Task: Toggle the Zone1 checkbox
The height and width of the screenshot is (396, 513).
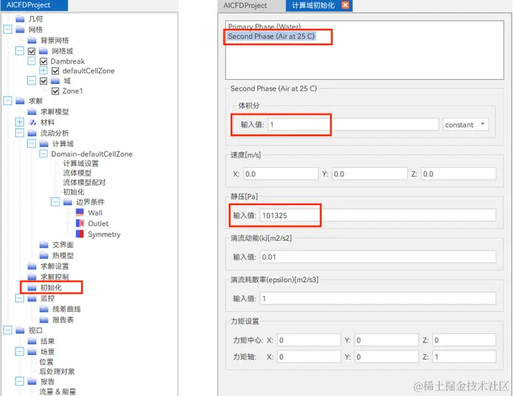Action: (56, 91)
